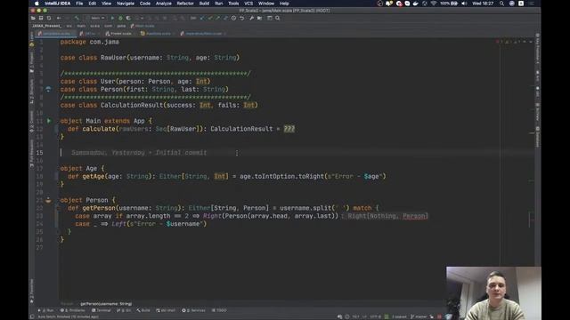The height and width of the screenshot is (320, 570).
Task: Click the Rollback revert icon
Action: coord(241,18)
